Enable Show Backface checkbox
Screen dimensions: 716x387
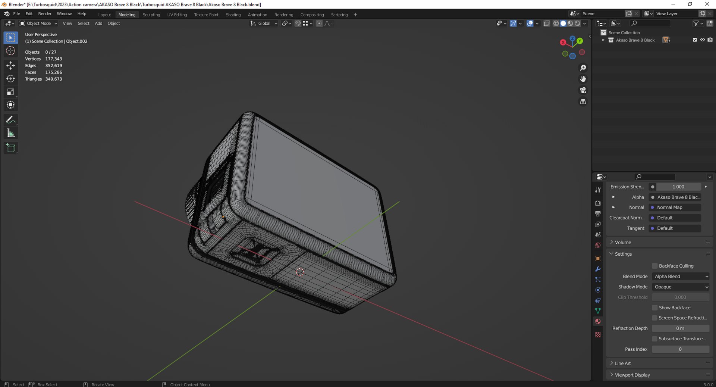click(x=654, y=308)
